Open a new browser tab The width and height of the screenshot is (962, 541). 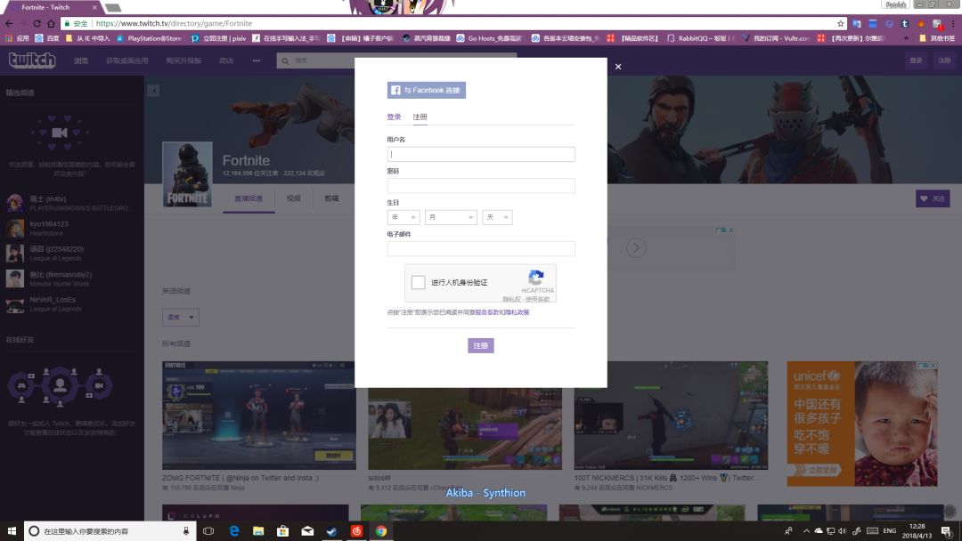tap(113, 8)
